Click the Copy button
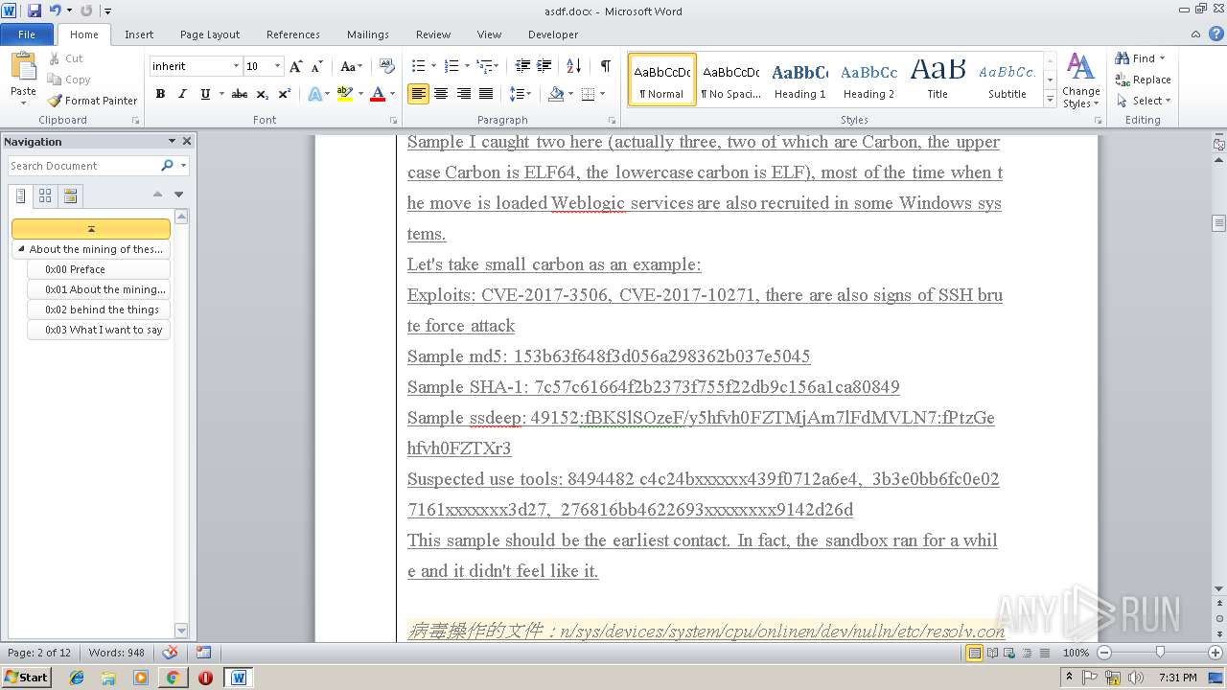The image size is (1227, 690). [69, 80]
